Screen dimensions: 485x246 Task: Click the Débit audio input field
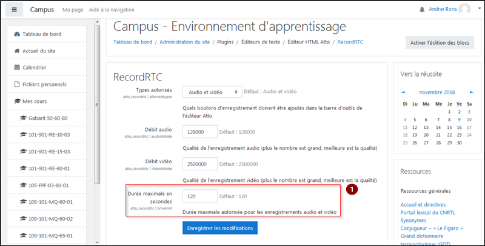(199, 132)
